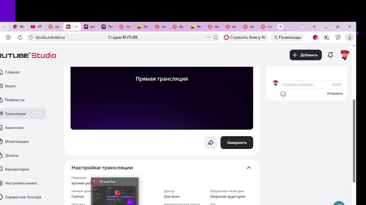Click the RUTUBE Studio logo
Viewport: 366px width, 205px height.
tap(28, 55)
